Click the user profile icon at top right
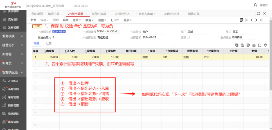 255,5
